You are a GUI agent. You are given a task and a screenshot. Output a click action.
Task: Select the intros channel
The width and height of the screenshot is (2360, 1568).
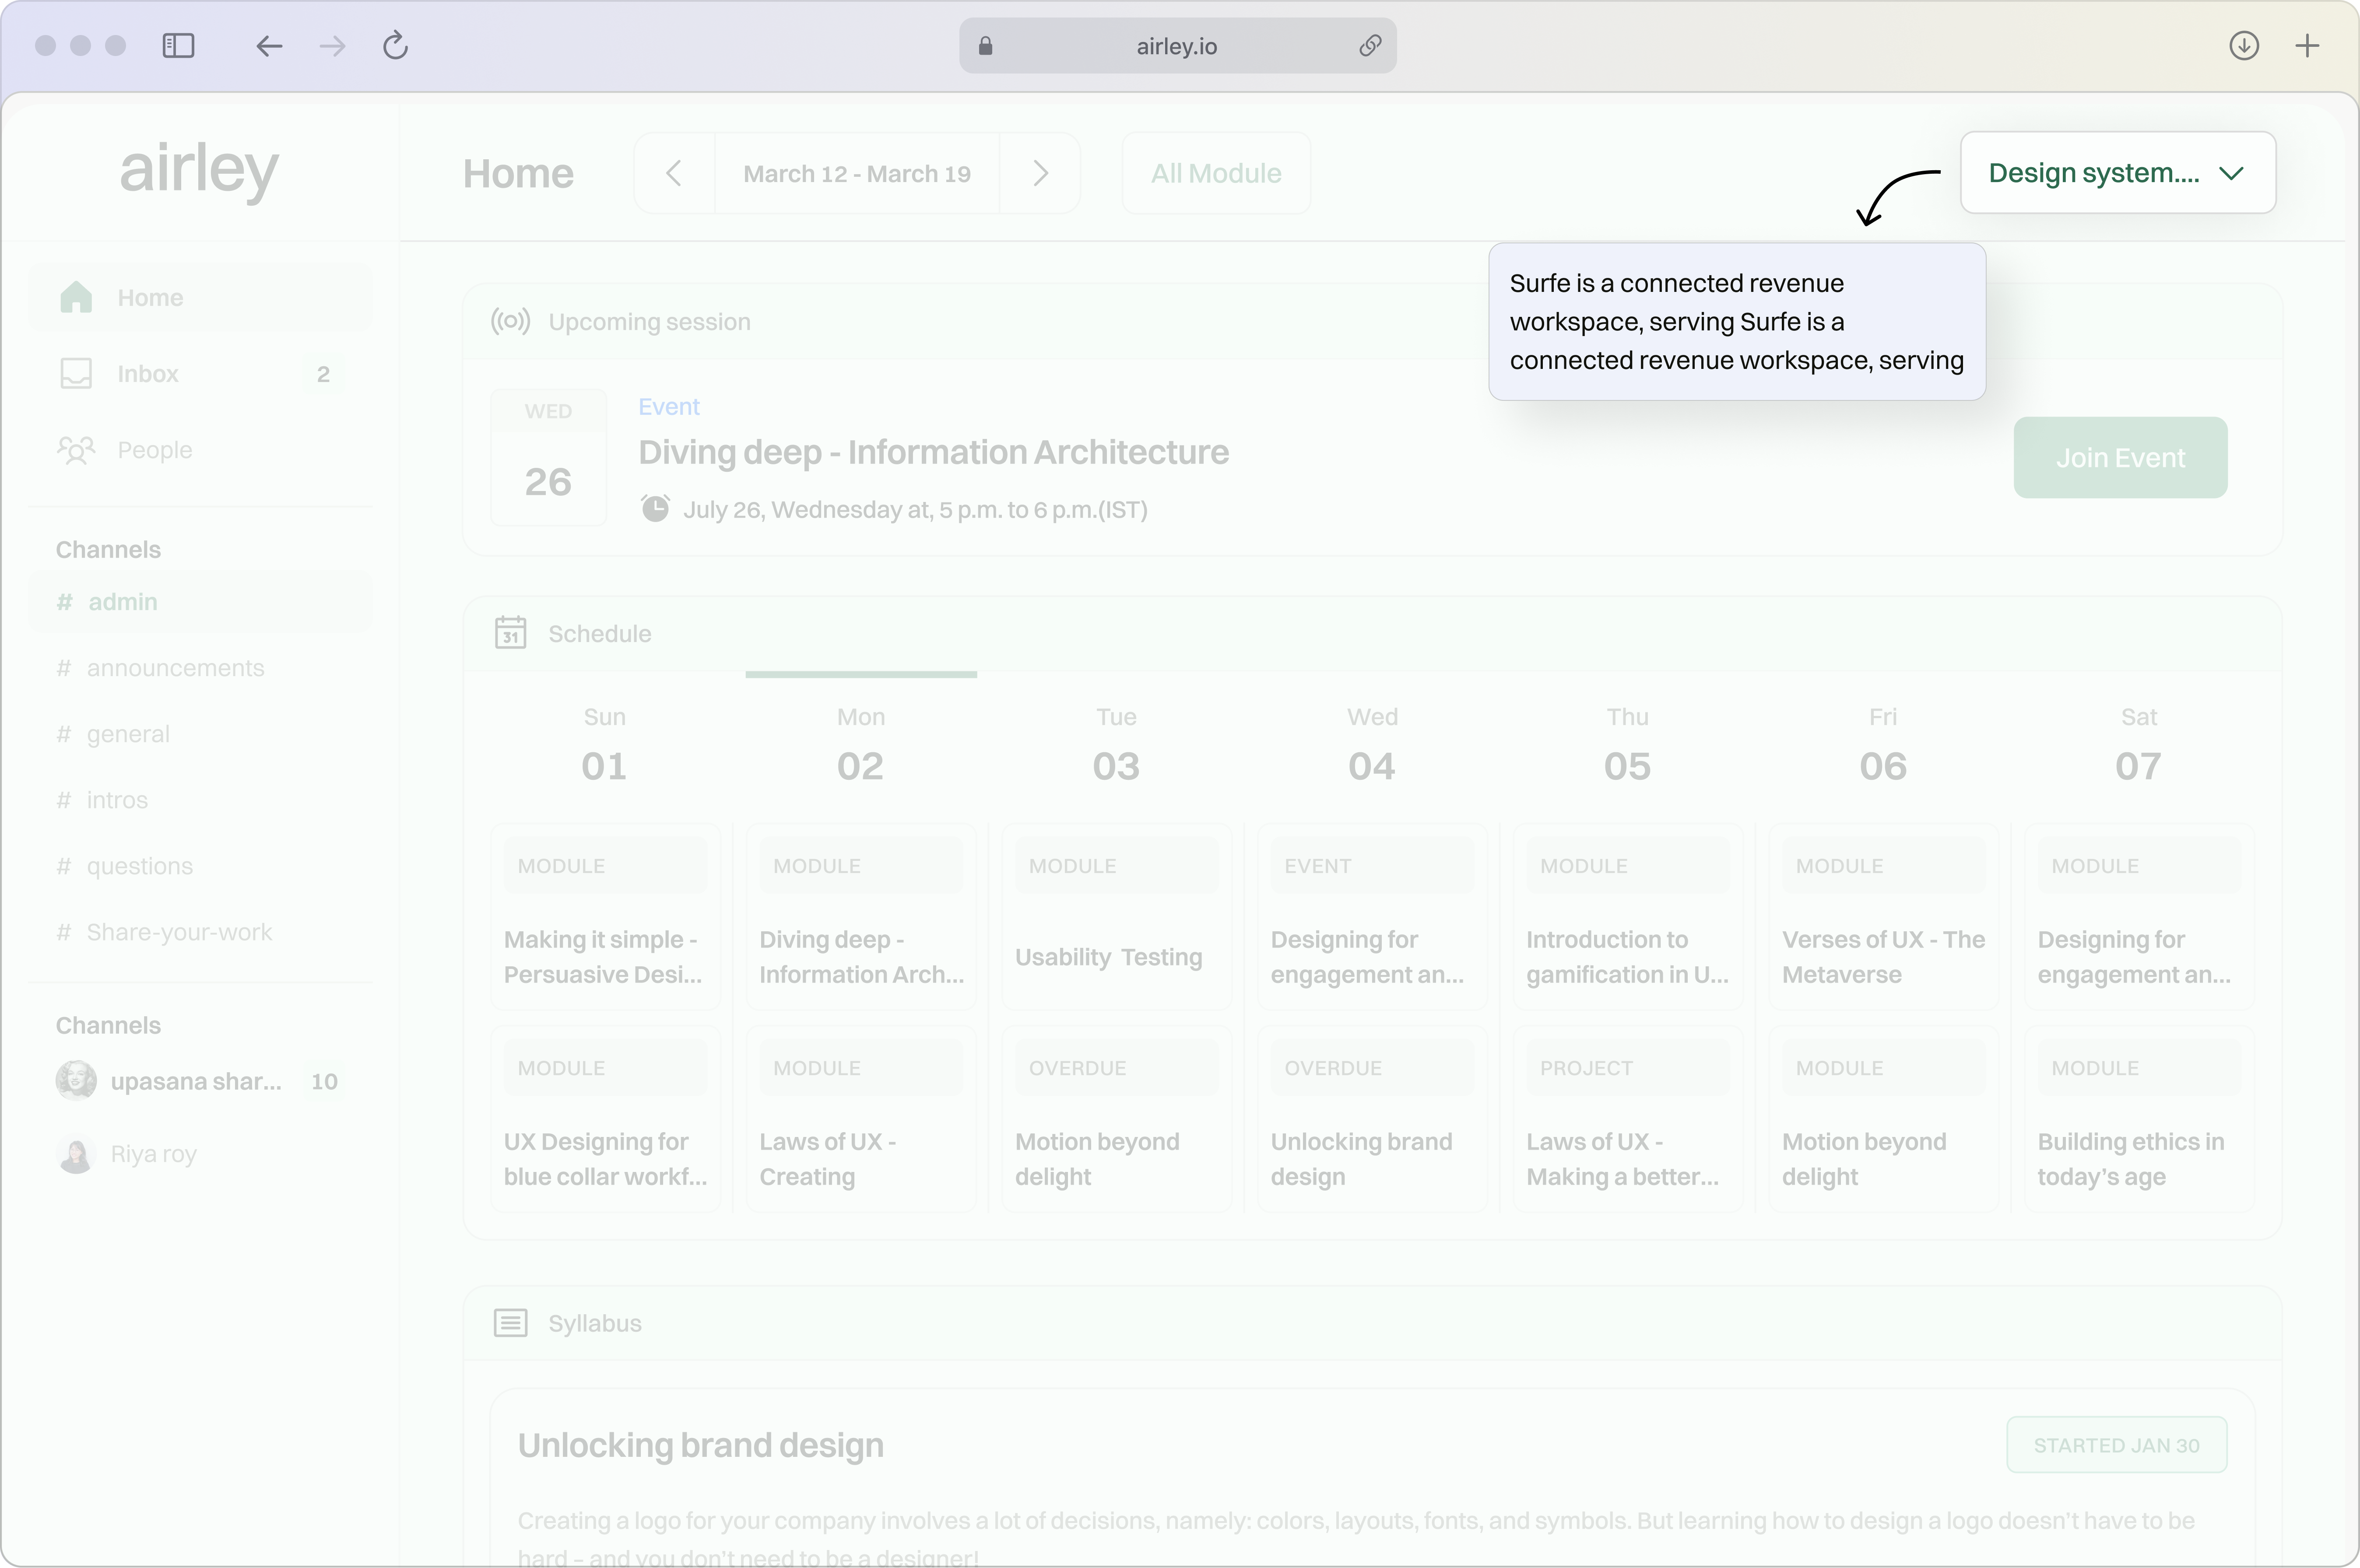click(x=200, y=800)
